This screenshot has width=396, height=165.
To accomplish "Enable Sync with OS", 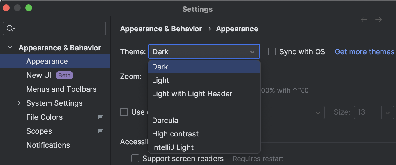I will (272, 51).
